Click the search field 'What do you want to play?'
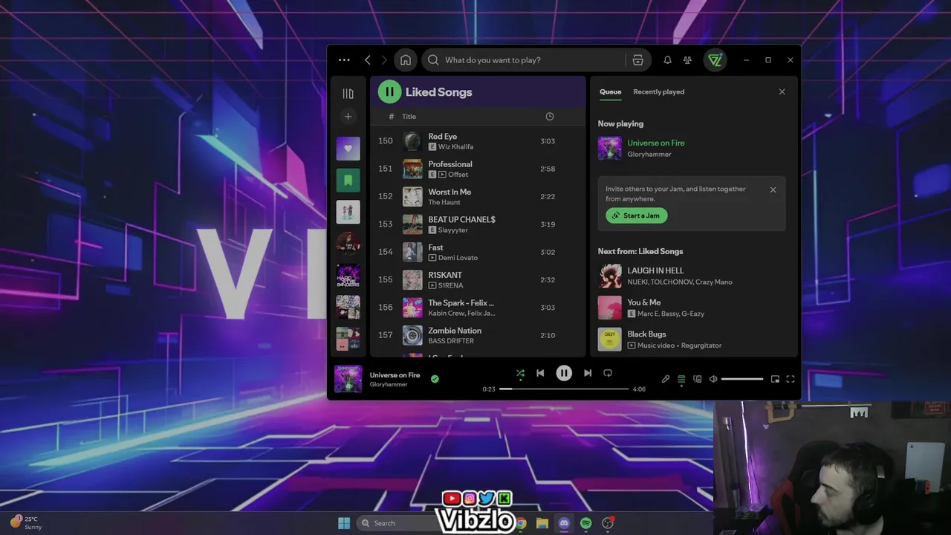 524,60
